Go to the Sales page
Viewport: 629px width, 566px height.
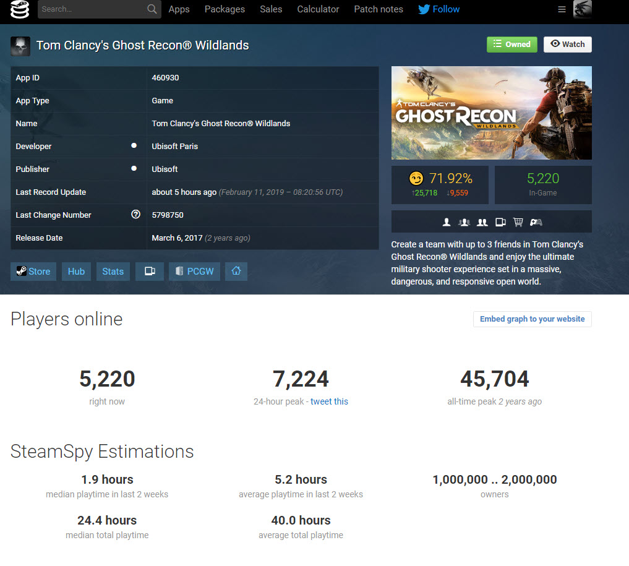pyautogui.click(x=271, y=9)
